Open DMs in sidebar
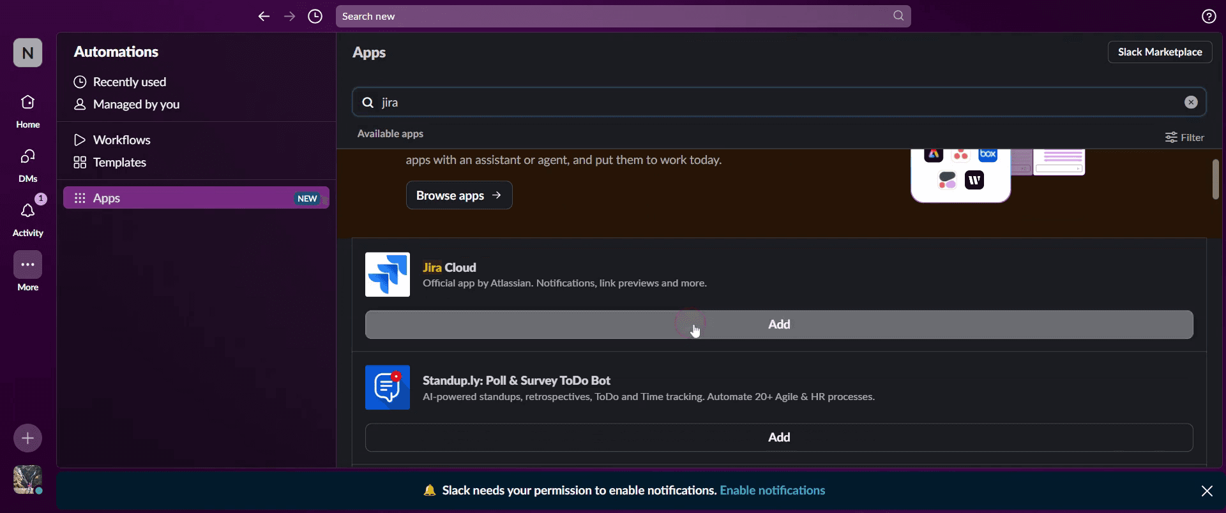The height and width of the screenshot is (513, 1226). point(27,165)
